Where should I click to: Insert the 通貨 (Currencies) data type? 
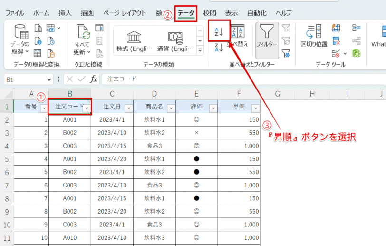[x=175, y=41]
